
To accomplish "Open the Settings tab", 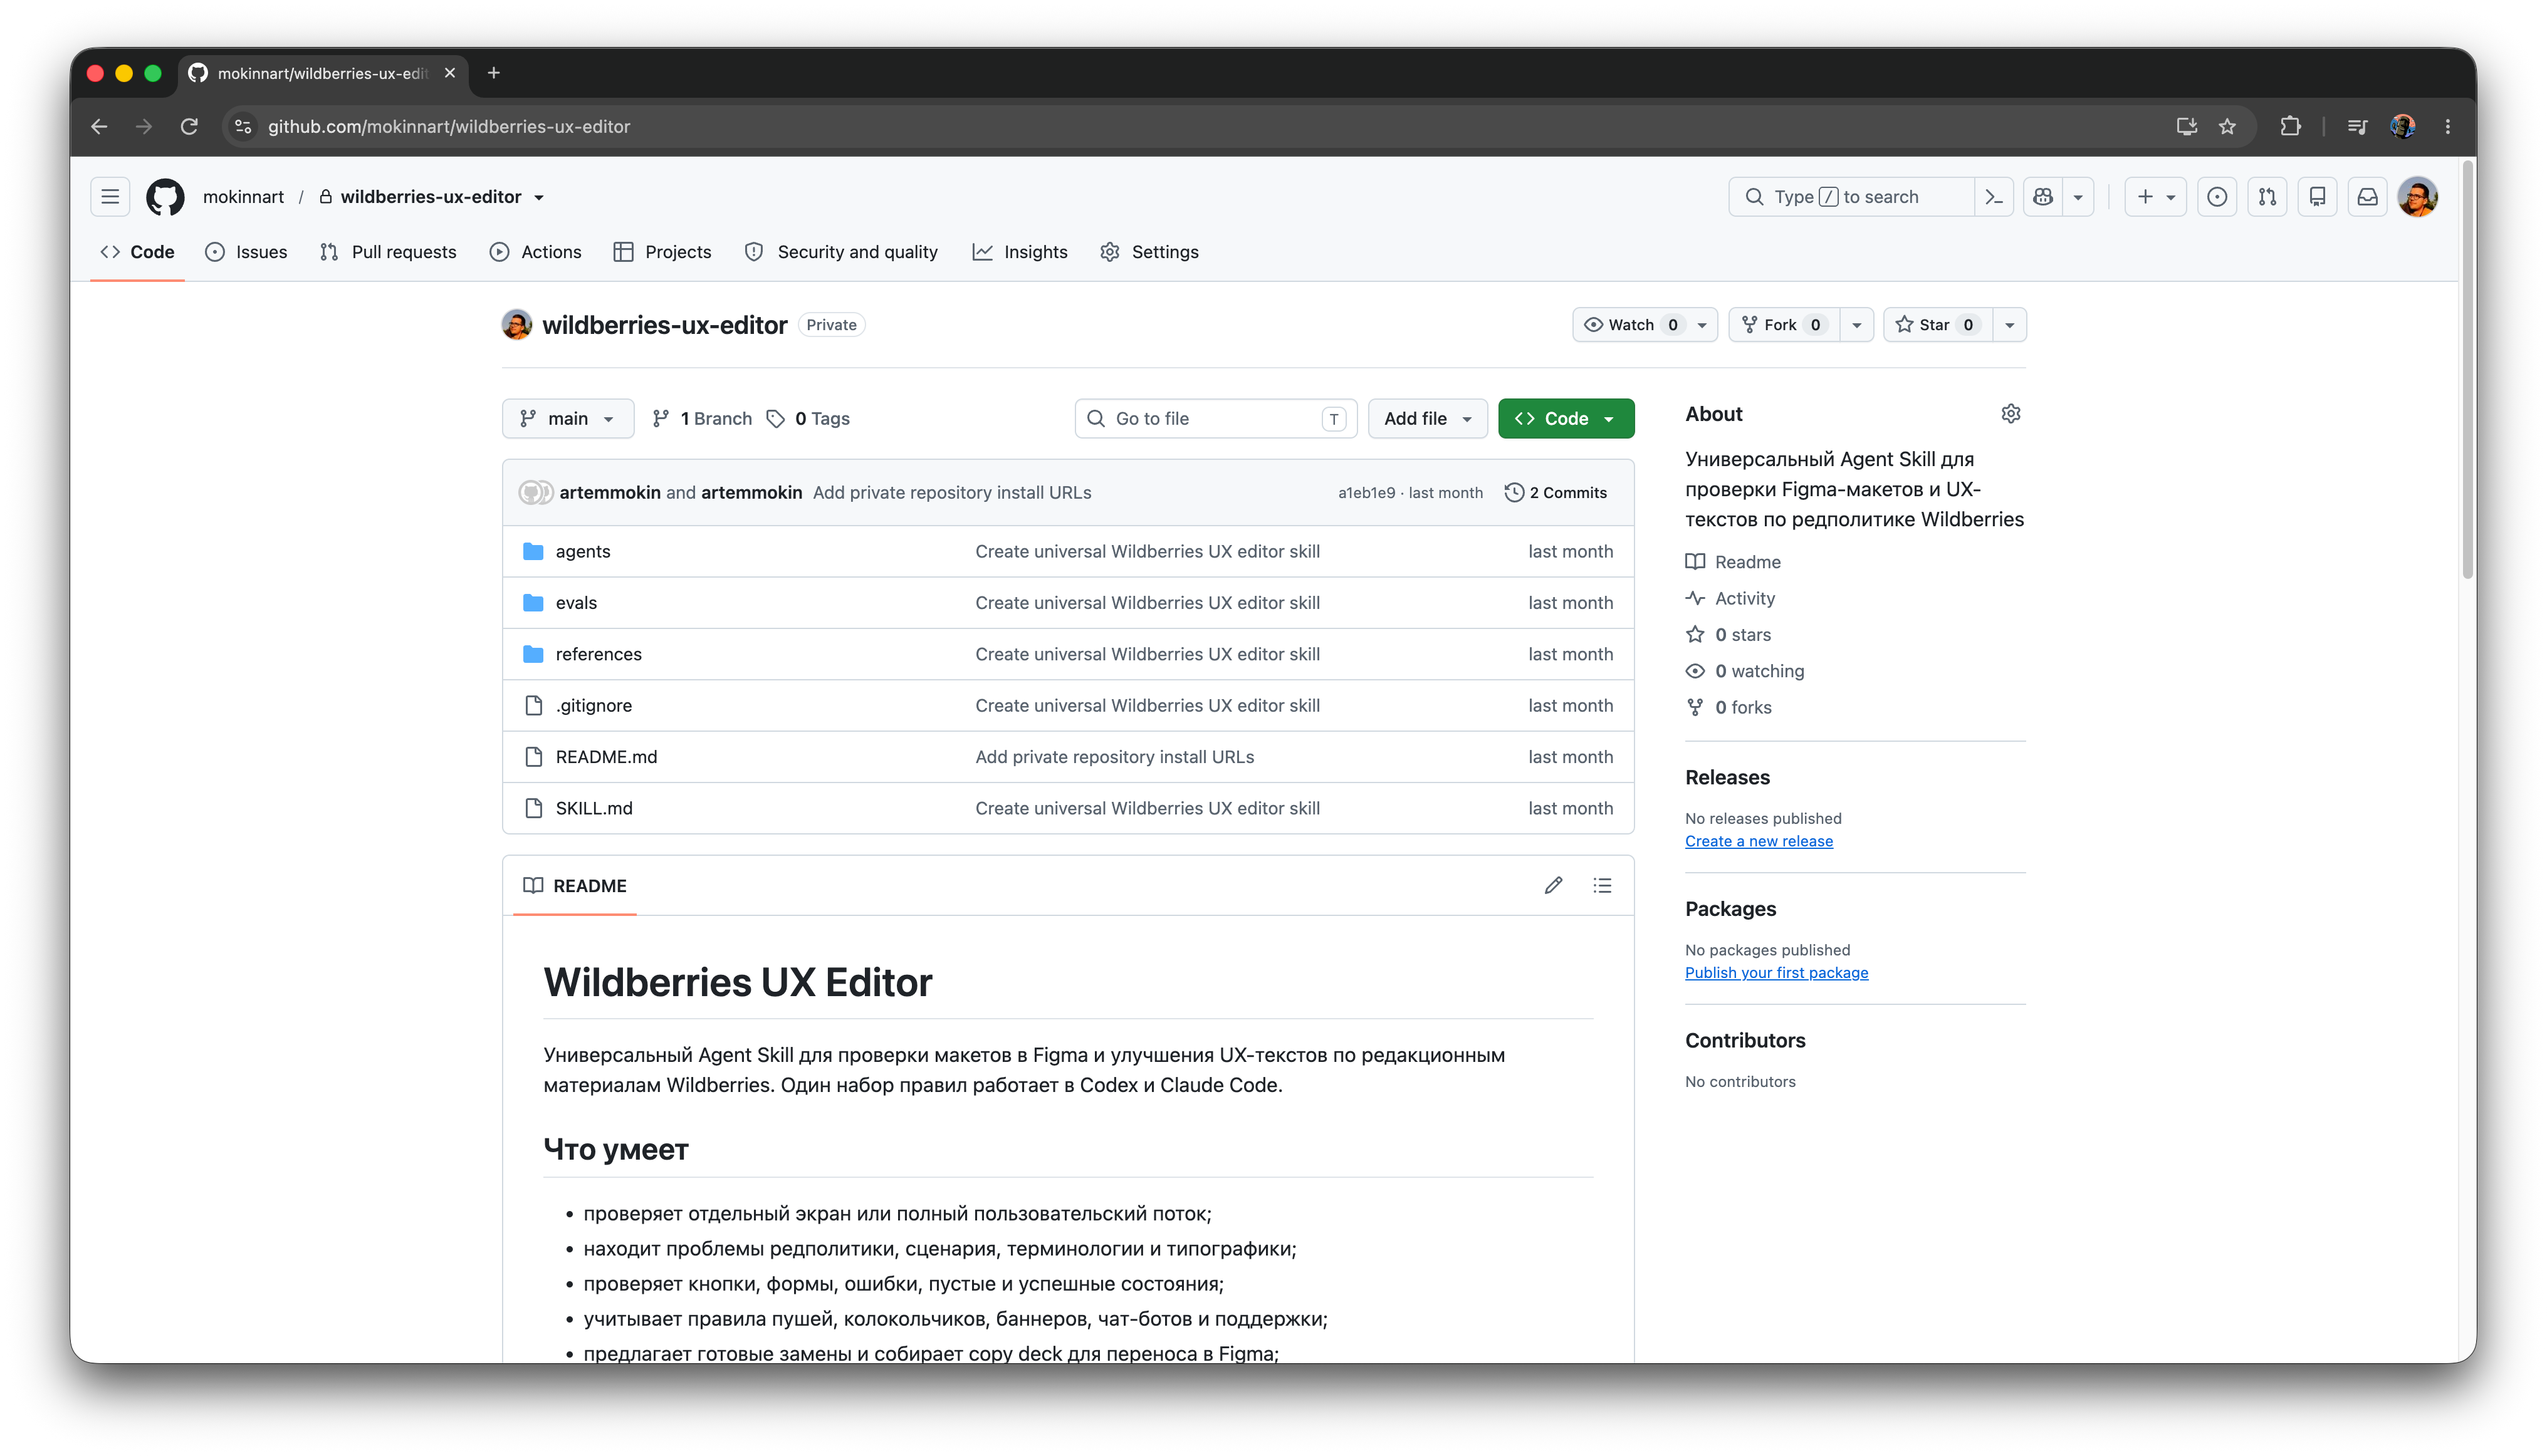I will (x=1149, y=252).
